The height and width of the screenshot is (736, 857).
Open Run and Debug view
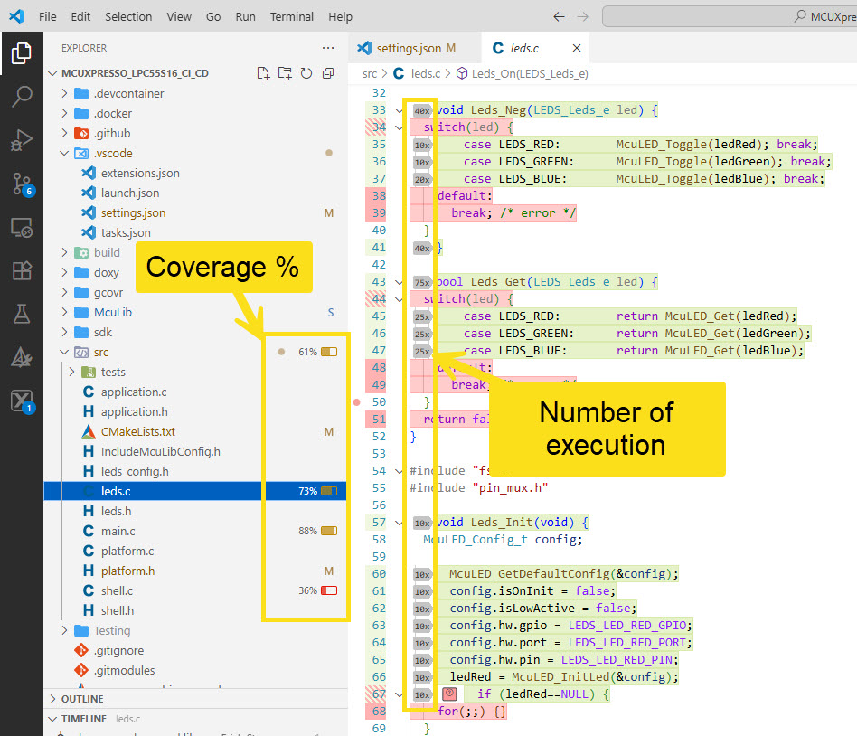click(x=22, y=140)
